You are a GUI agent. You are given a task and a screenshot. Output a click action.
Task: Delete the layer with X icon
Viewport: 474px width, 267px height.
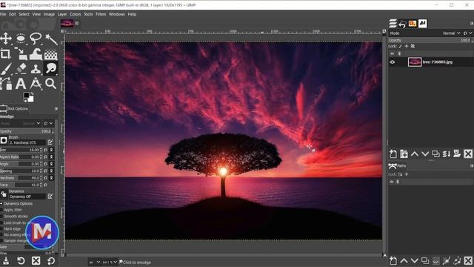[x=468, y=154]
